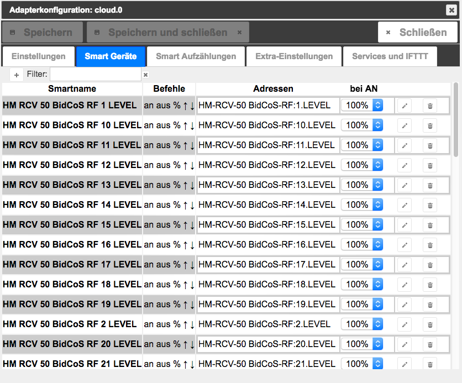Open 100% dropdown for RF 19 LEVEL
462x383 pixels.
pyautogui.click(x=362, y=304)
